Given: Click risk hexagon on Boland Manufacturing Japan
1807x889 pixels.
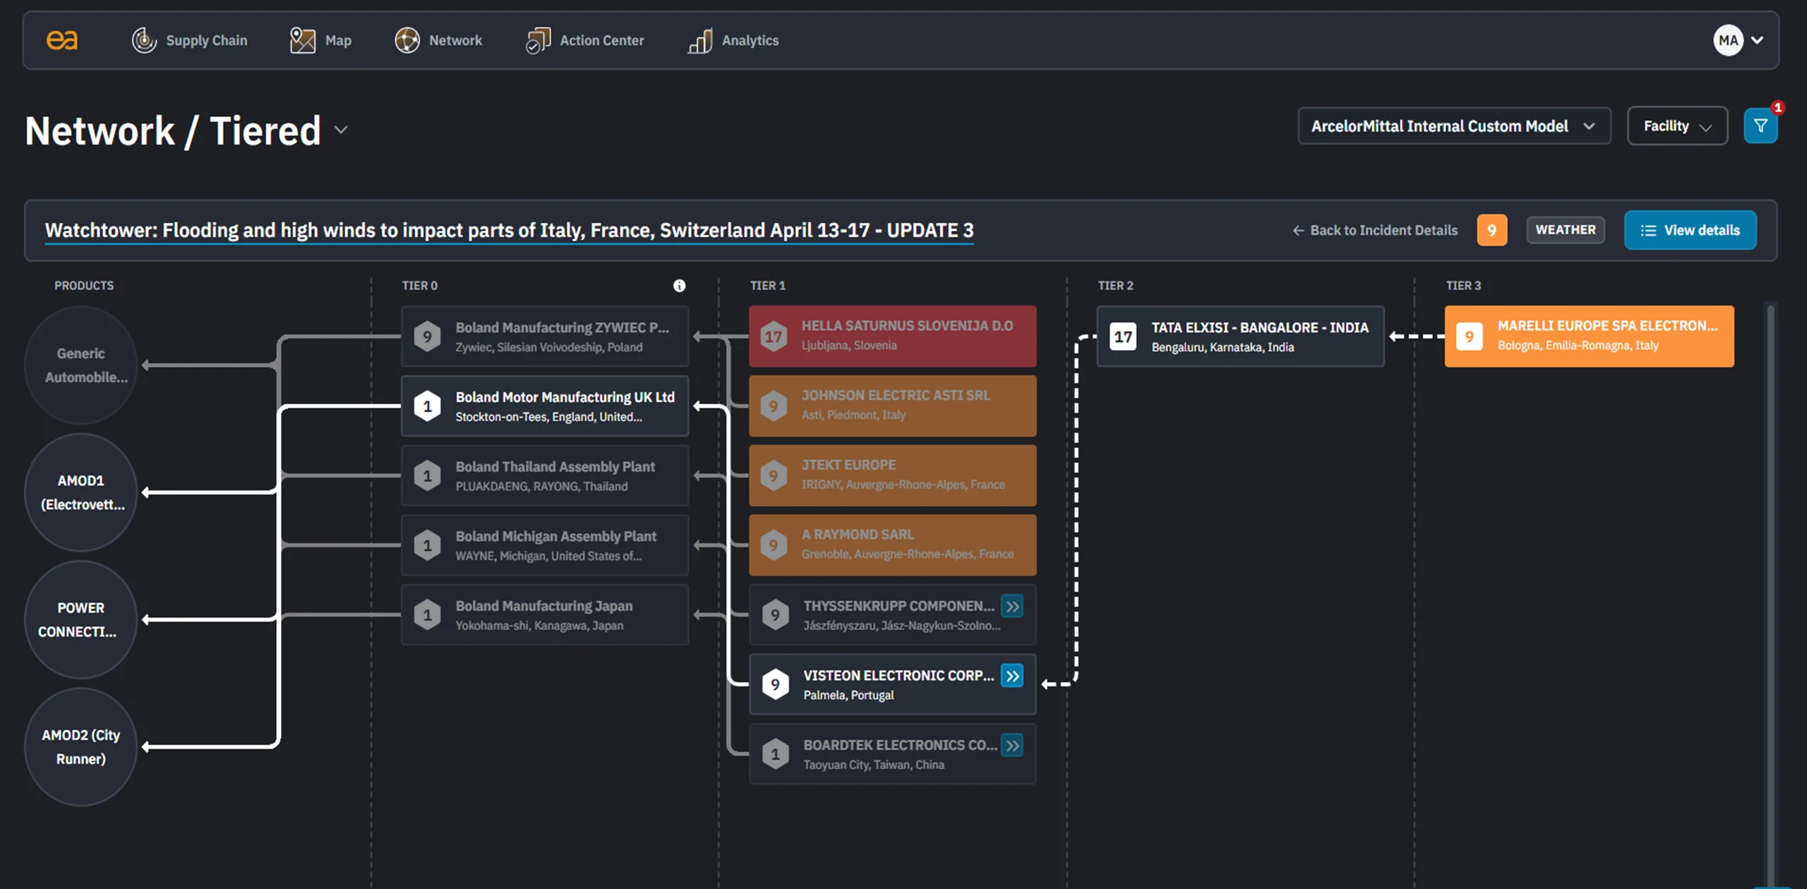Looking at the screenshot, I should click(427, 615).
